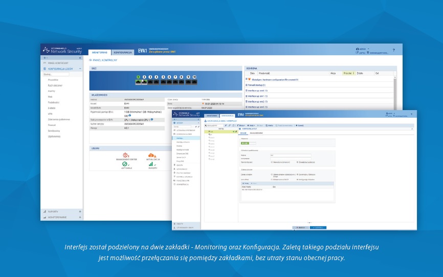Select highlighted out interface row
This screenshot has height=277, width=443.
click(x=221, y=132)
